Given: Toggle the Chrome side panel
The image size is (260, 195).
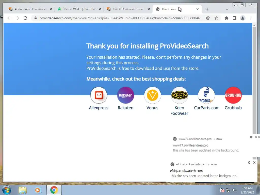Looking at the screenshot, I should coord(234,18).
